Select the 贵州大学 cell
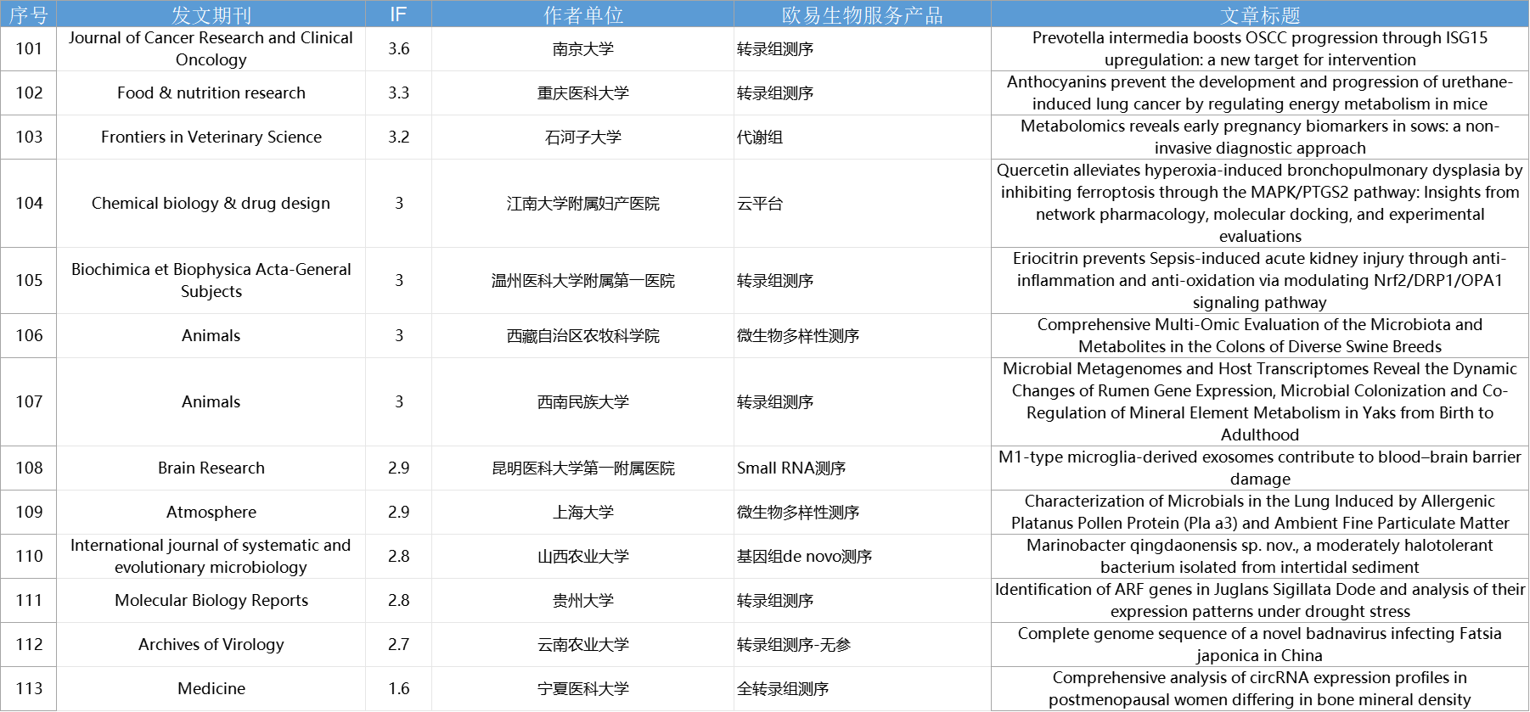This screenshot has height=712, width=1530. (x=583, y=601)
